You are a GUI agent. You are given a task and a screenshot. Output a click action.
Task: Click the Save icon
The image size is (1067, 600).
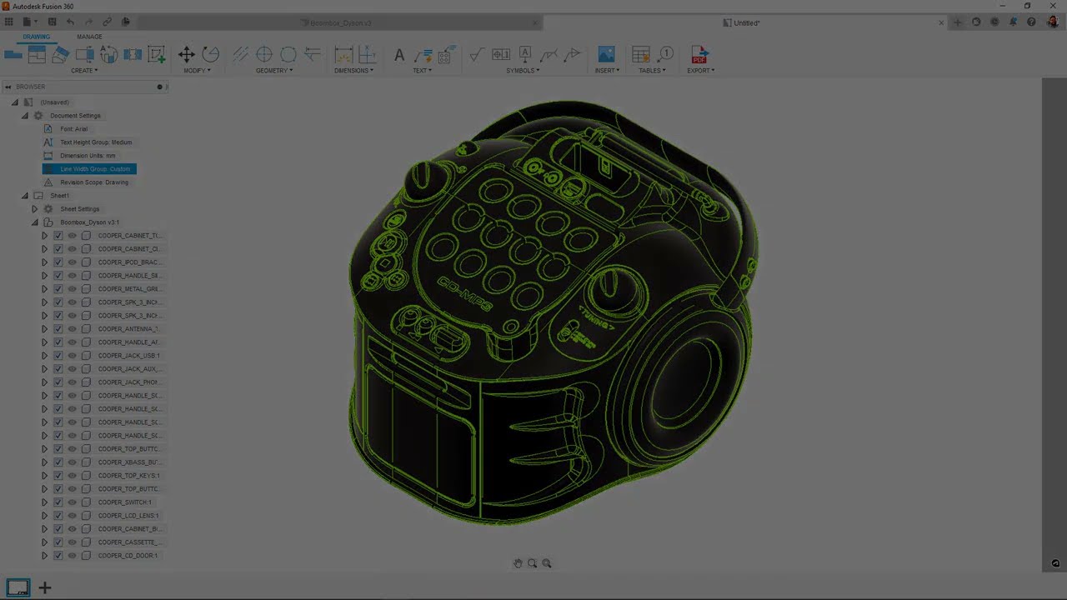(x=52, y=22)
